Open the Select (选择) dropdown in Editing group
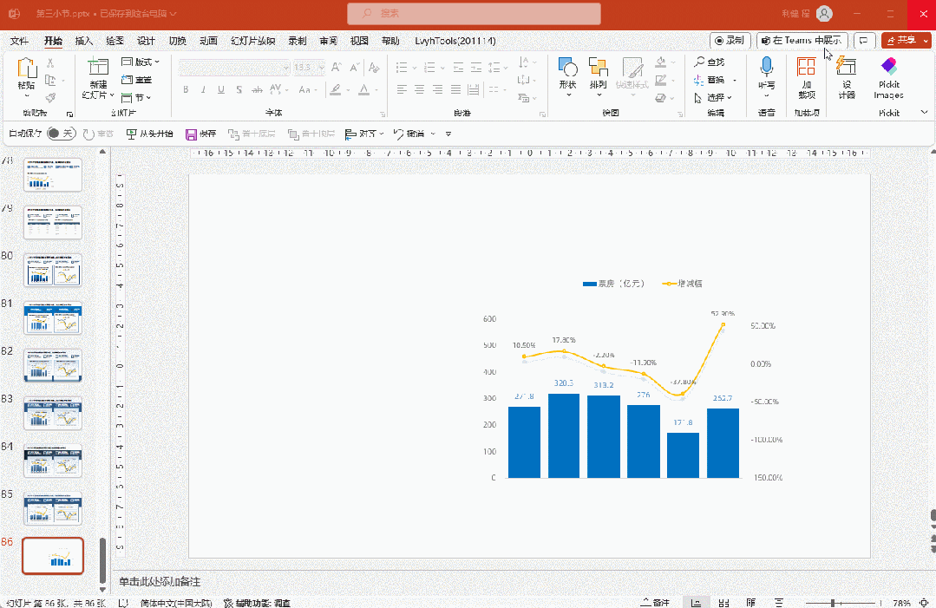 714,98
